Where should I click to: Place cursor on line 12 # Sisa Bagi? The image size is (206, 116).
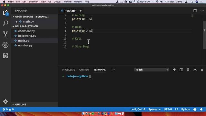point(81,46)
